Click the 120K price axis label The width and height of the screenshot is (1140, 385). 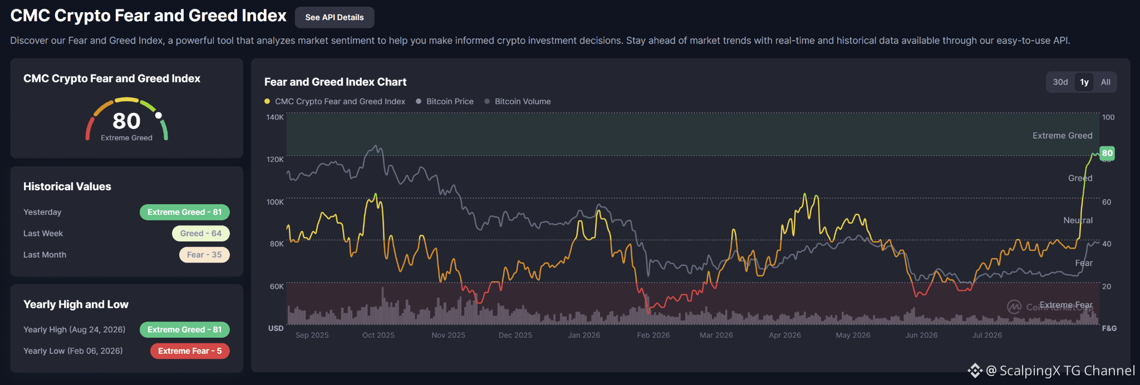coord(275,159)
